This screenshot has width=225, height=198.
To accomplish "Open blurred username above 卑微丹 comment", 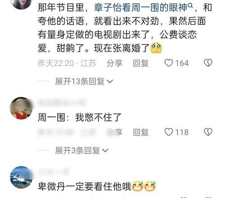I will tap(54, 171).
